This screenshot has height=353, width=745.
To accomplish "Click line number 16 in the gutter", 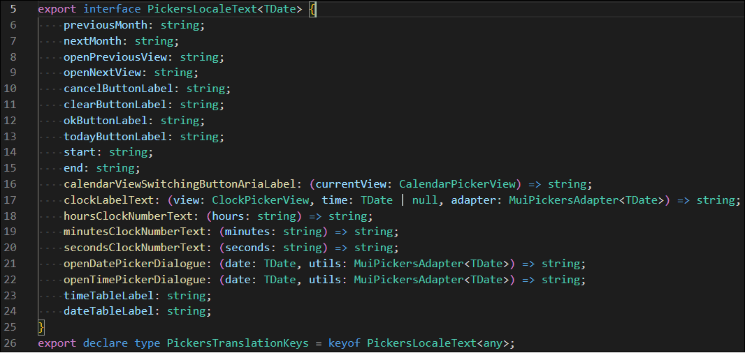I will (10, 184).
